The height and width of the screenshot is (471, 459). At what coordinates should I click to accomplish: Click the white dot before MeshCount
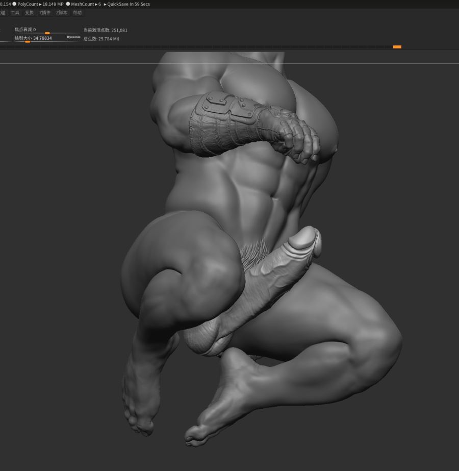click(68, 4)
